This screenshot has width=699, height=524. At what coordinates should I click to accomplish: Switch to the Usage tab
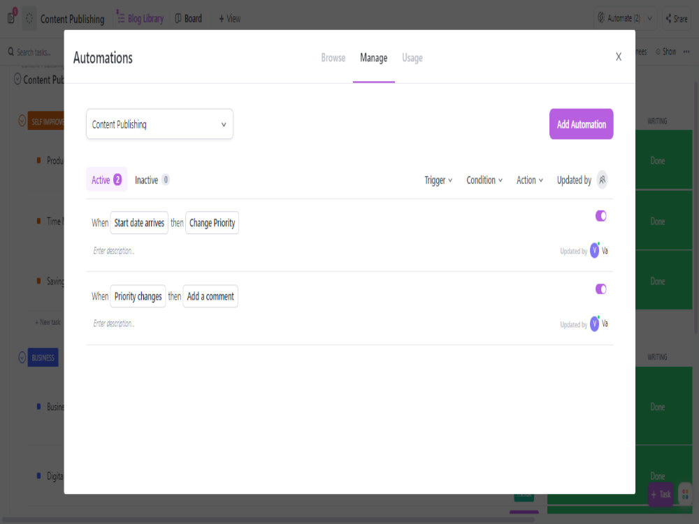tap(412, 58)
